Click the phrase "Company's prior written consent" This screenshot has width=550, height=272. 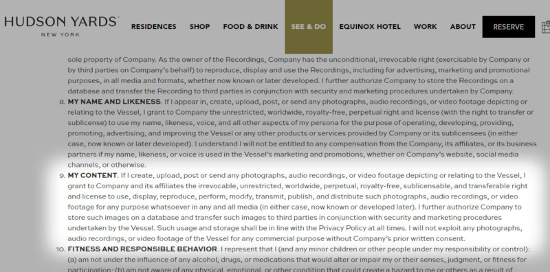click(x=409, y=239)
